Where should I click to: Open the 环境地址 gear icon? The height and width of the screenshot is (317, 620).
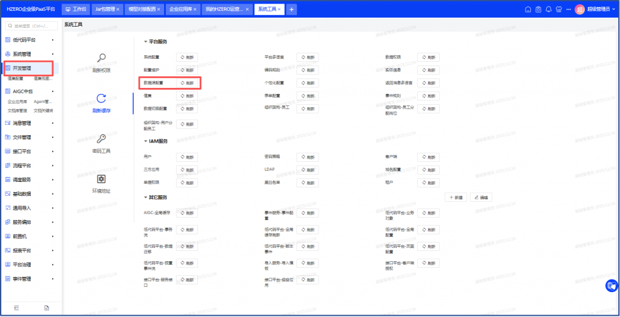coord(102,179)
